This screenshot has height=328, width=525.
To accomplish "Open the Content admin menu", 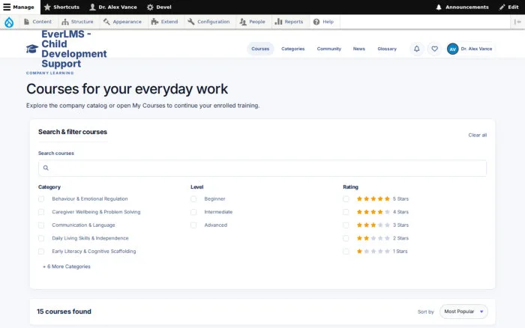I will click(x=37, y=22).
